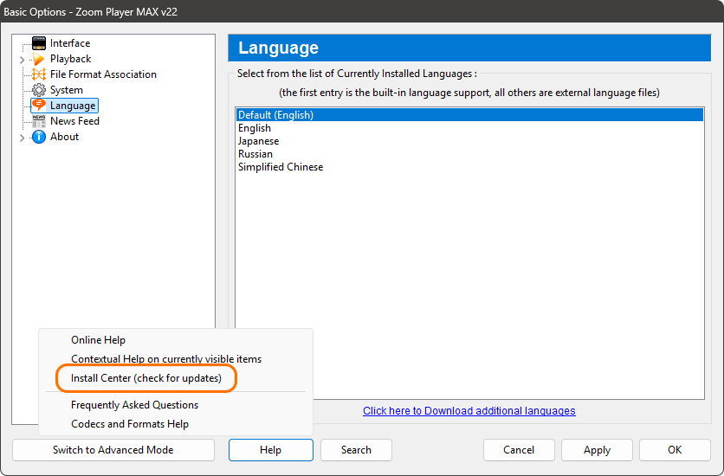Click the Apply button
The image size is (724, 476).
tap(597, 450)
